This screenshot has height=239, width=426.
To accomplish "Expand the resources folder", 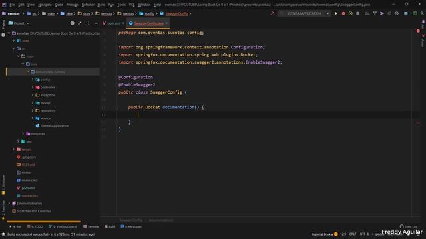I will tap(23, 134).
